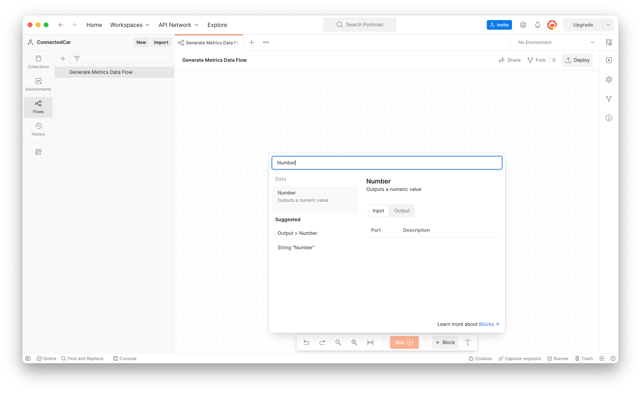The height and width of the screenshot is (393, 641).
Task: Select the Output tab in block details
Action: click(402, 211)
